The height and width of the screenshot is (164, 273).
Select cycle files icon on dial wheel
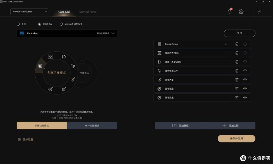coord(73,66)
